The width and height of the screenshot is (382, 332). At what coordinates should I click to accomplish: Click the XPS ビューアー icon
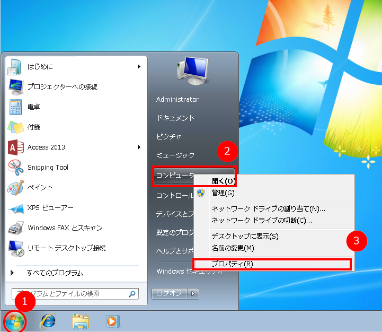[16, 208]
